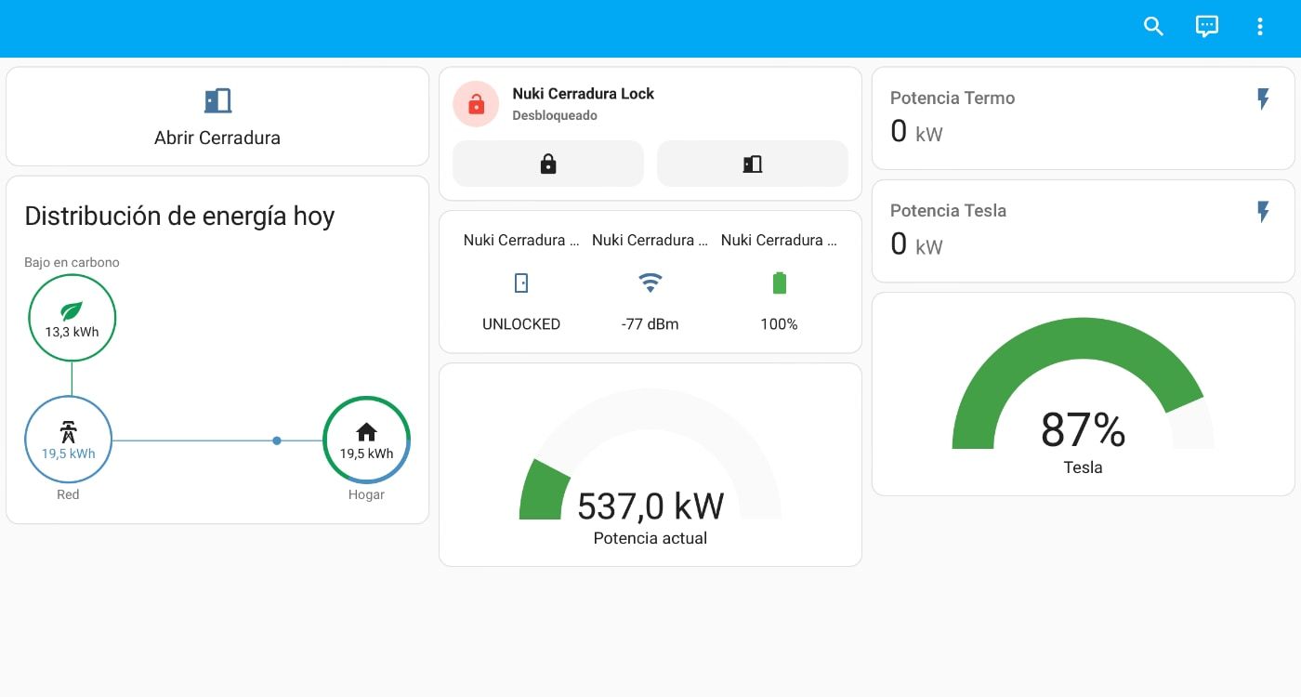1301x697 pixels.
Task: Select the 100% battery value
Action: (x=779, y=324)
